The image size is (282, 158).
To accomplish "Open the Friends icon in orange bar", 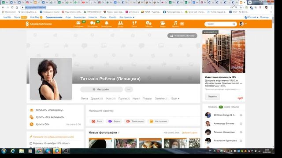I will pos(120,23).
